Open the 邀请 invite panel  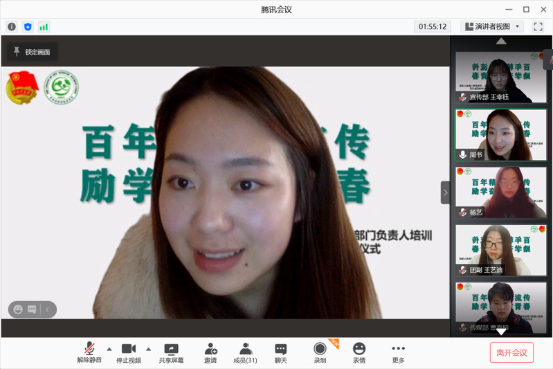pos(210,353)
